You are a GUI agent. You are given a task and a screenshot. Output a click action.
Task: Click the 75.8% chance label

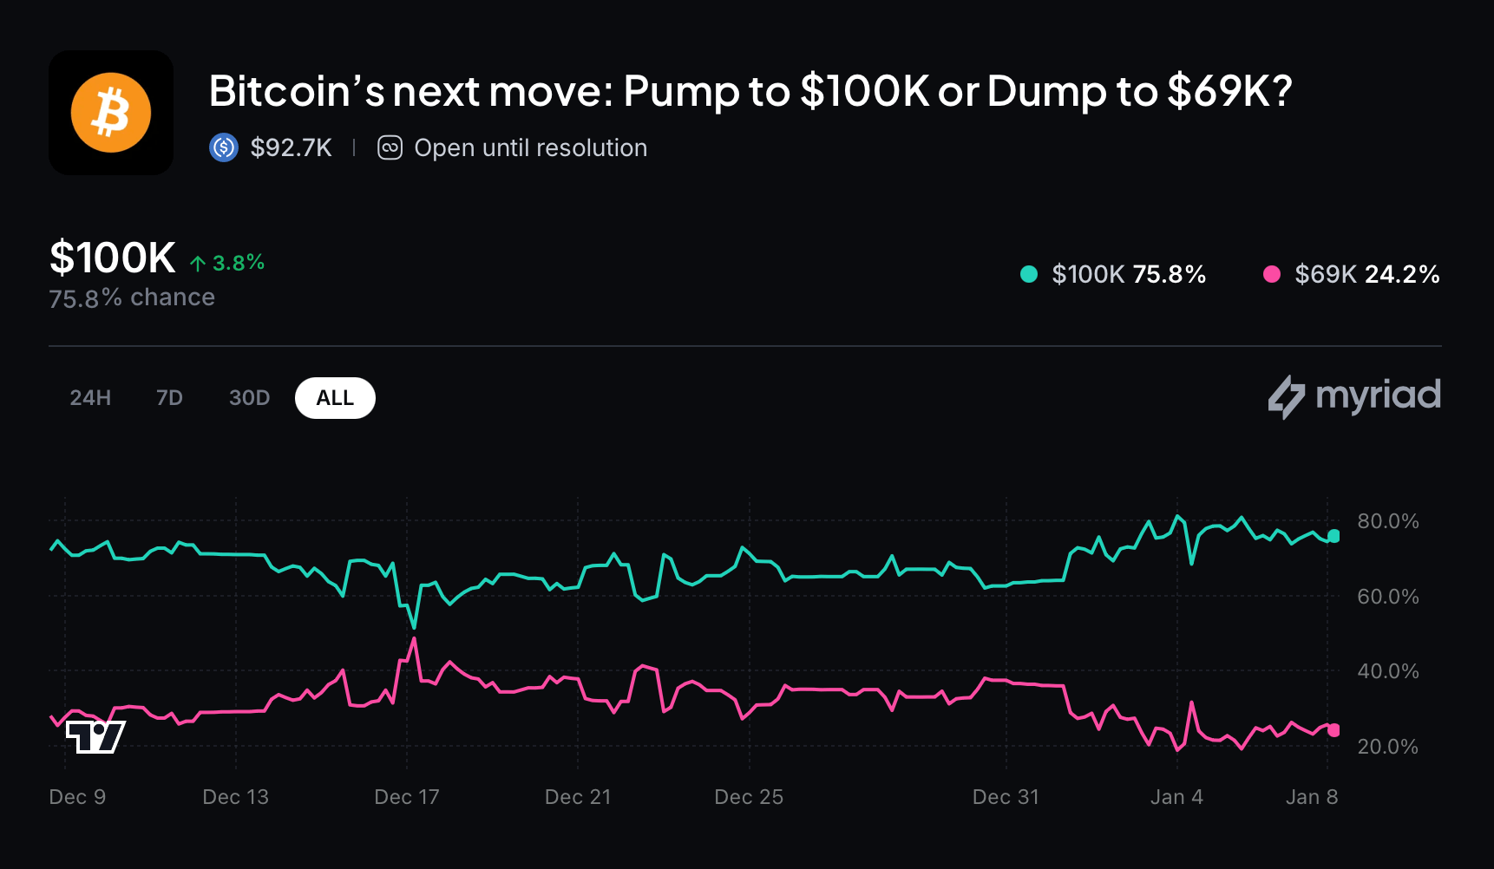pos(132,297)
